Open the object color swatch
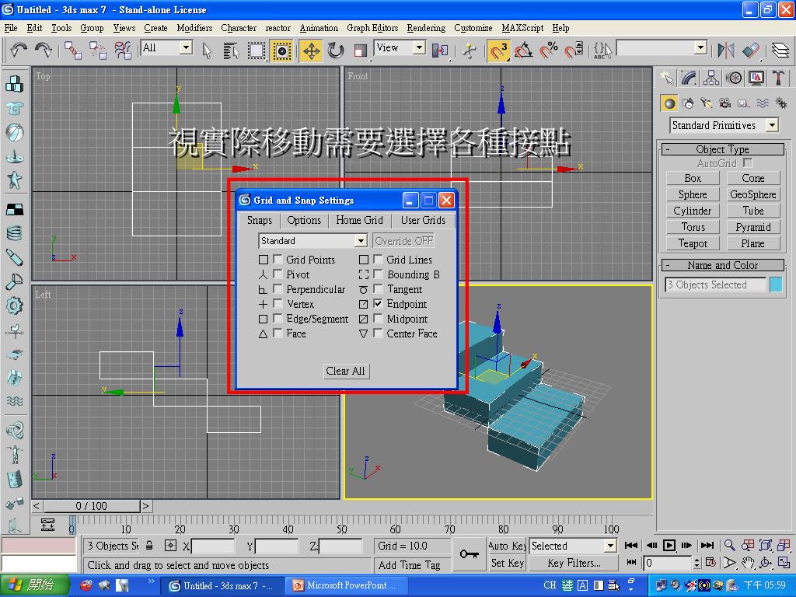796x597 pixels. pyautogui.click(x=776, y=285)
